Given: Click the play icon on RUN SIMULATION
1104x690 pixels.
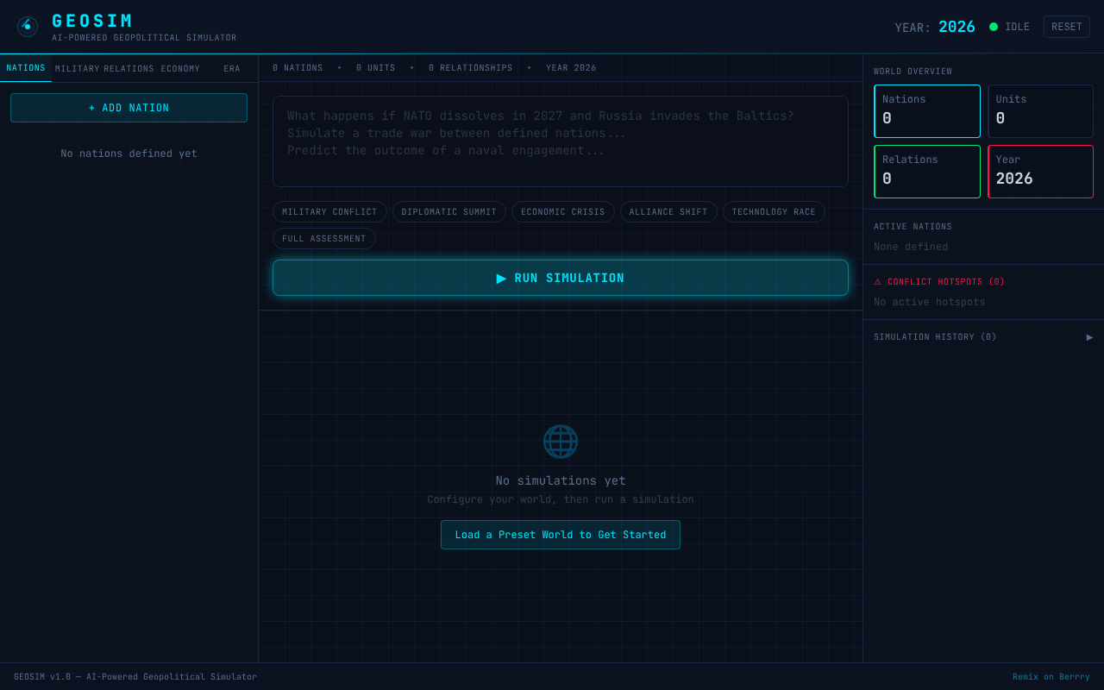Looking at the screenshot, I should 501,278.
